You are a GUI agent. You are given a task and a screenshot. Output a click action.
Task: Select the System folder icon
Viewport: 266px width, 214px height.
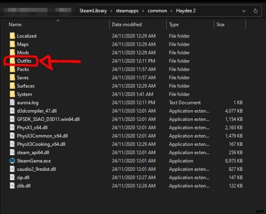click(12, 94)
